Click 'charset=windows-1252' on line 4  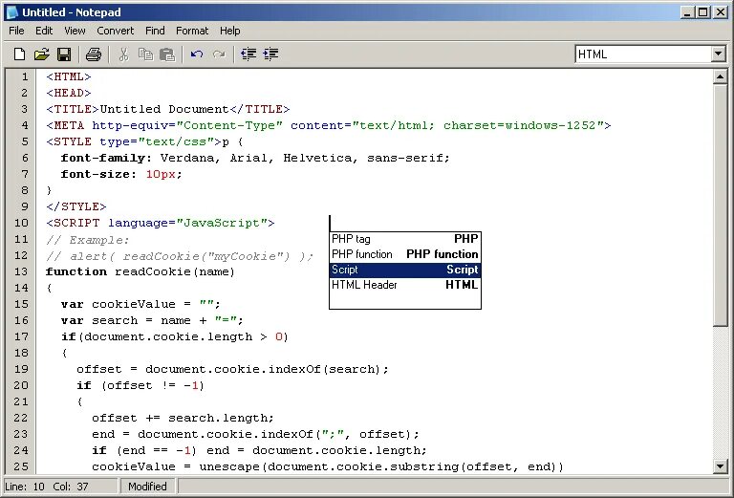(x=520, y=125)
